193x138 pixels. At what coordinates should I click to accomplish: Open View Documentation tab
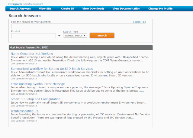pos(126,9)
